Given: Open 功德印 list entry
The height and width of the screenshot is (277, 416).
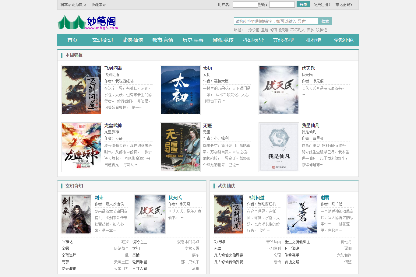Looking at the screenshot, I should [x=220, y=242].
